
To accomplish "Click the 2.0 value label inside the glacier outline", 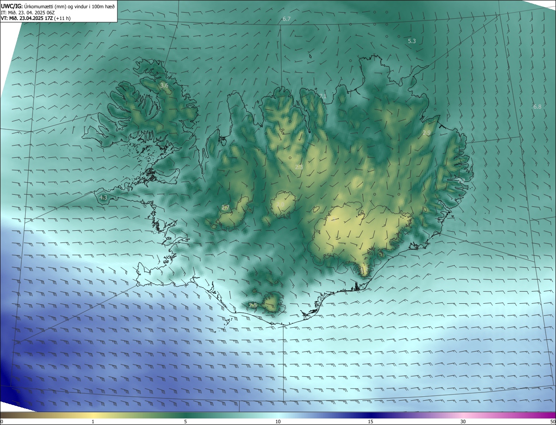I will point(281,205).
